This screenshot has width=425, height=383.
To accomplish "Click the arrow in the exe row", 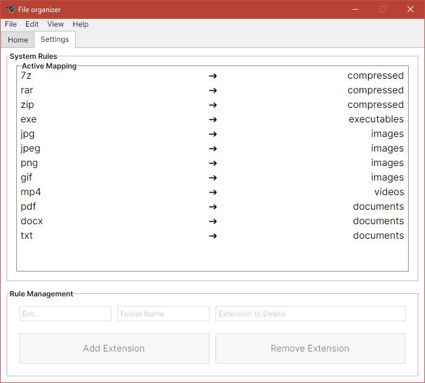I will point(212,119).
